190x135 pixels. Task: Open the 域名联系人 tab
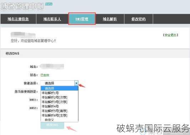[52, 19]
